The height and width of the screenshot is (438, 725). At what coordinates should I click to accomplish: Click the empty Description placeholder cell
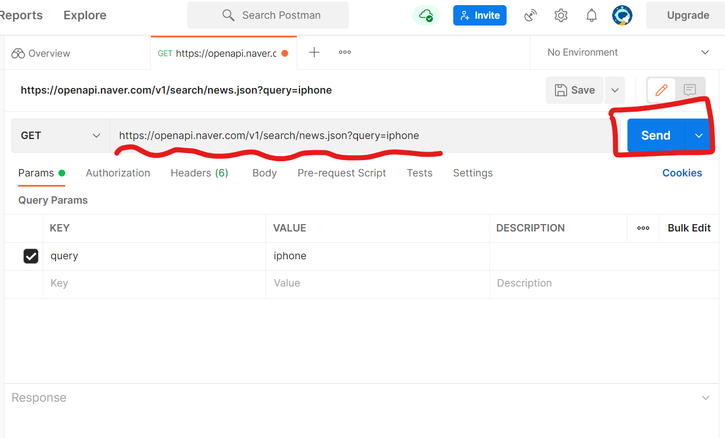[604, 284]
